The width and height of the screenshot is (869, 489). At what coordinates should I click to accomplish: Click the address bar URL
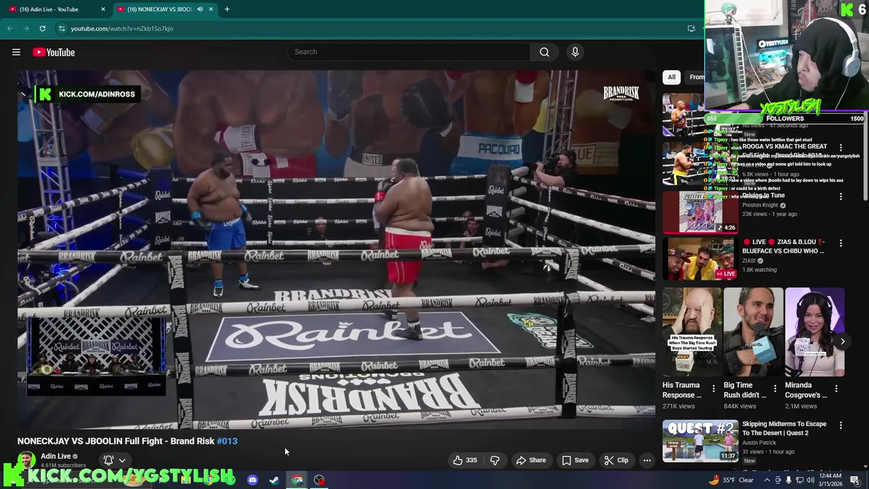(122, 29)
